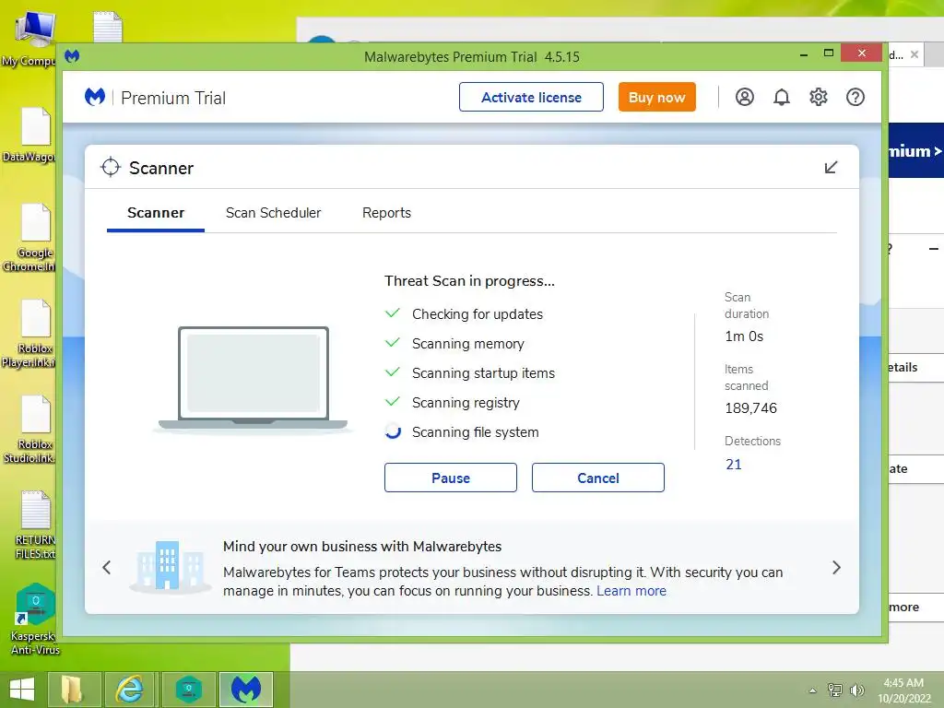Open Roblox Studio.lnk desktop shortcut
Viewport: 944px width, 708px height.
point(33,430)
